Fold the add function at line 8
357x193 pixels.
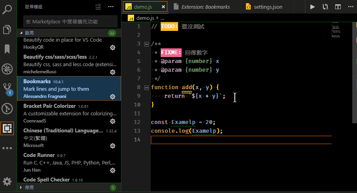[146, 88]
